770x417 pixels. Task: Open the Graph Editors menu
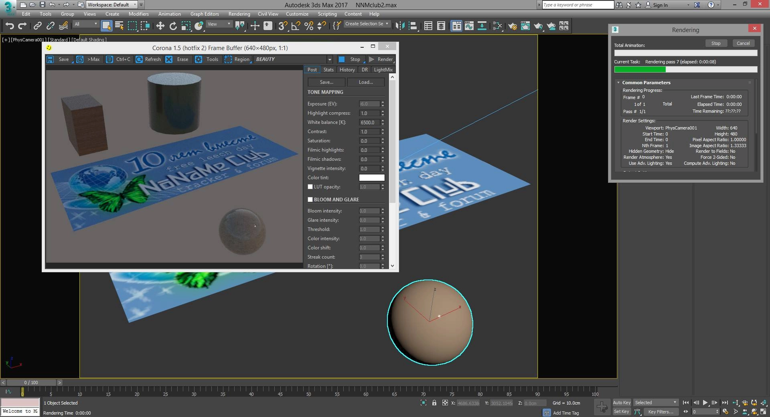[x=205, y=14]
